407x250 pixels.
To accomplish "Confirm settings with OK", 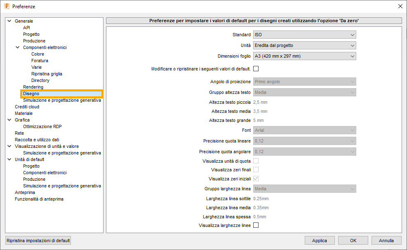I will point(353,240).
